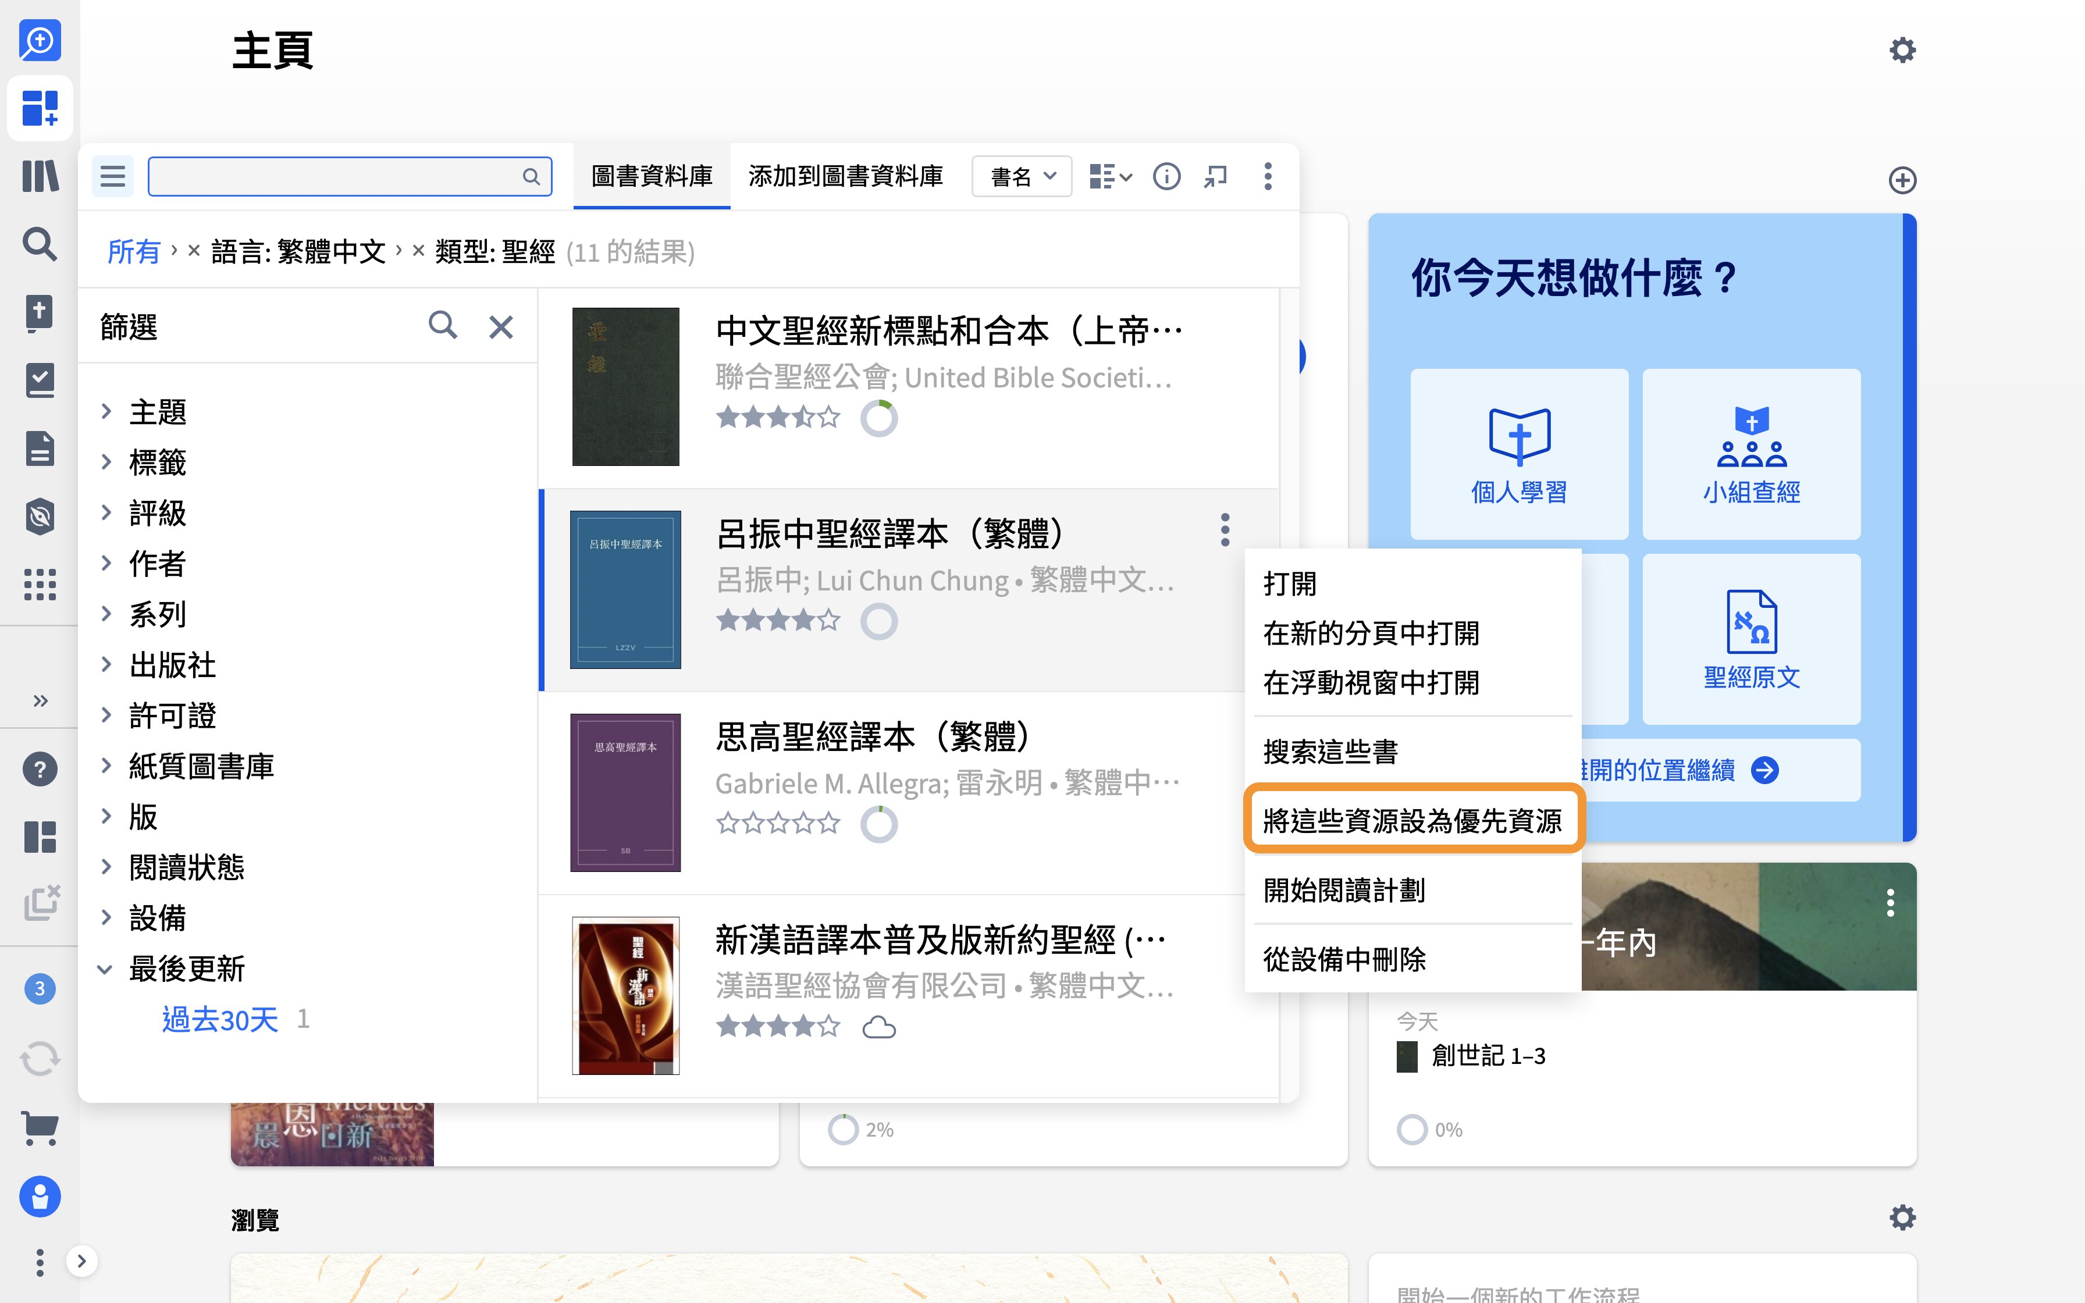Remove the 類型: 聖經 filter

click(418, 251)
